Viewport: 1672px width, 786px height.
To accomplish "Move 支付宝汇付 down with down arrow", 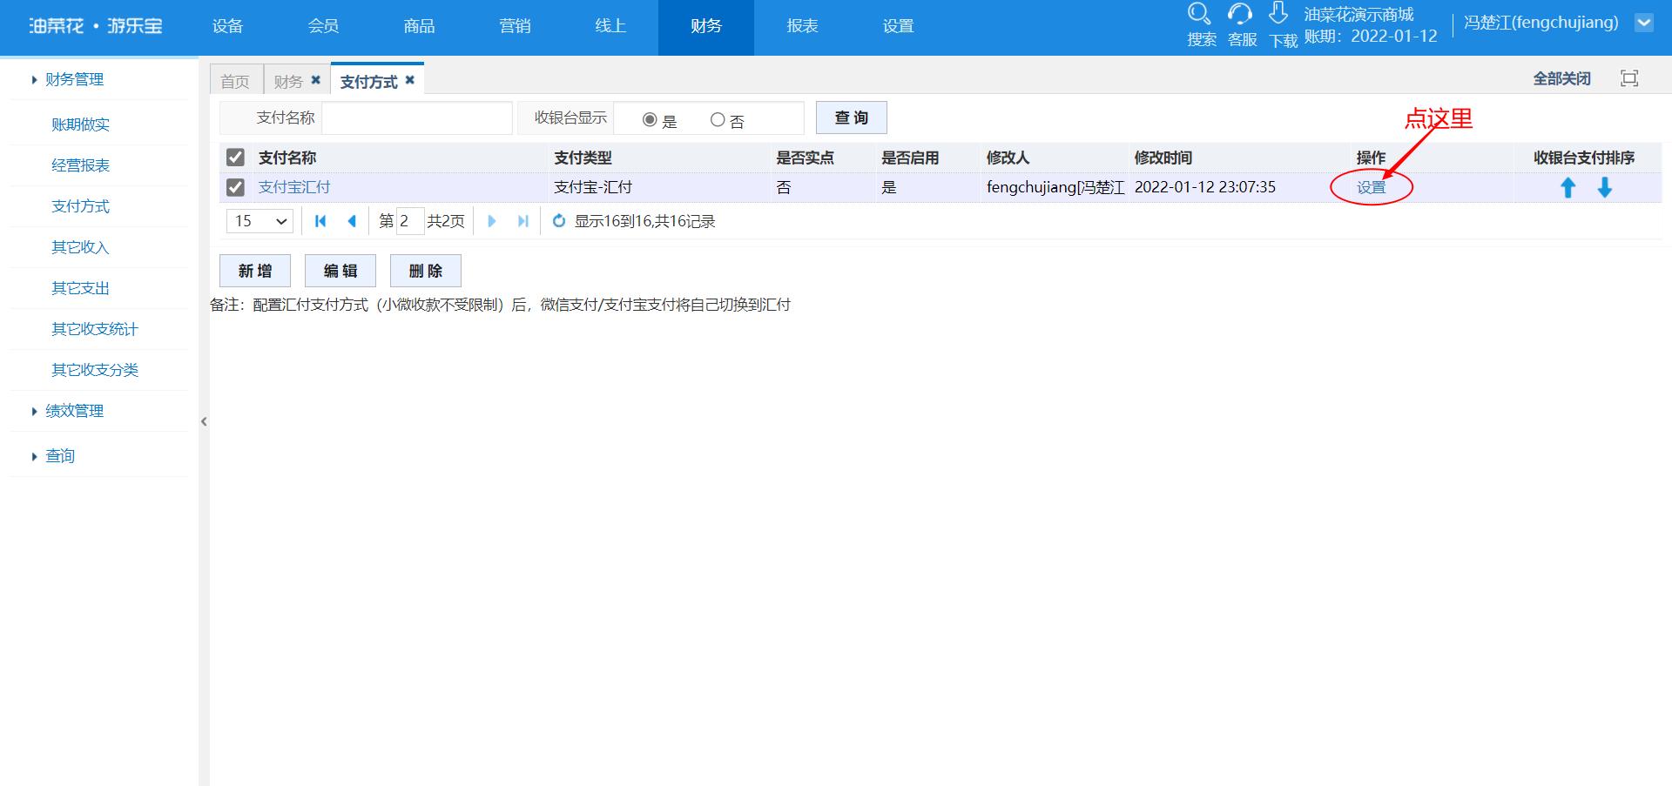I will pyautogui.click(x=1604, y=187).
